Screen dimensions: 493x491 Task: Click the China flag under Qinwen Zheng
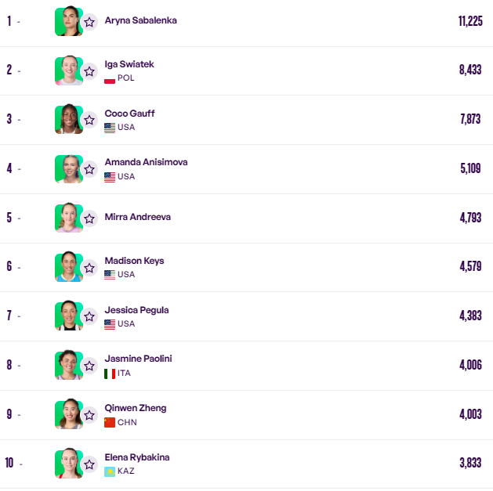[110, 423]
